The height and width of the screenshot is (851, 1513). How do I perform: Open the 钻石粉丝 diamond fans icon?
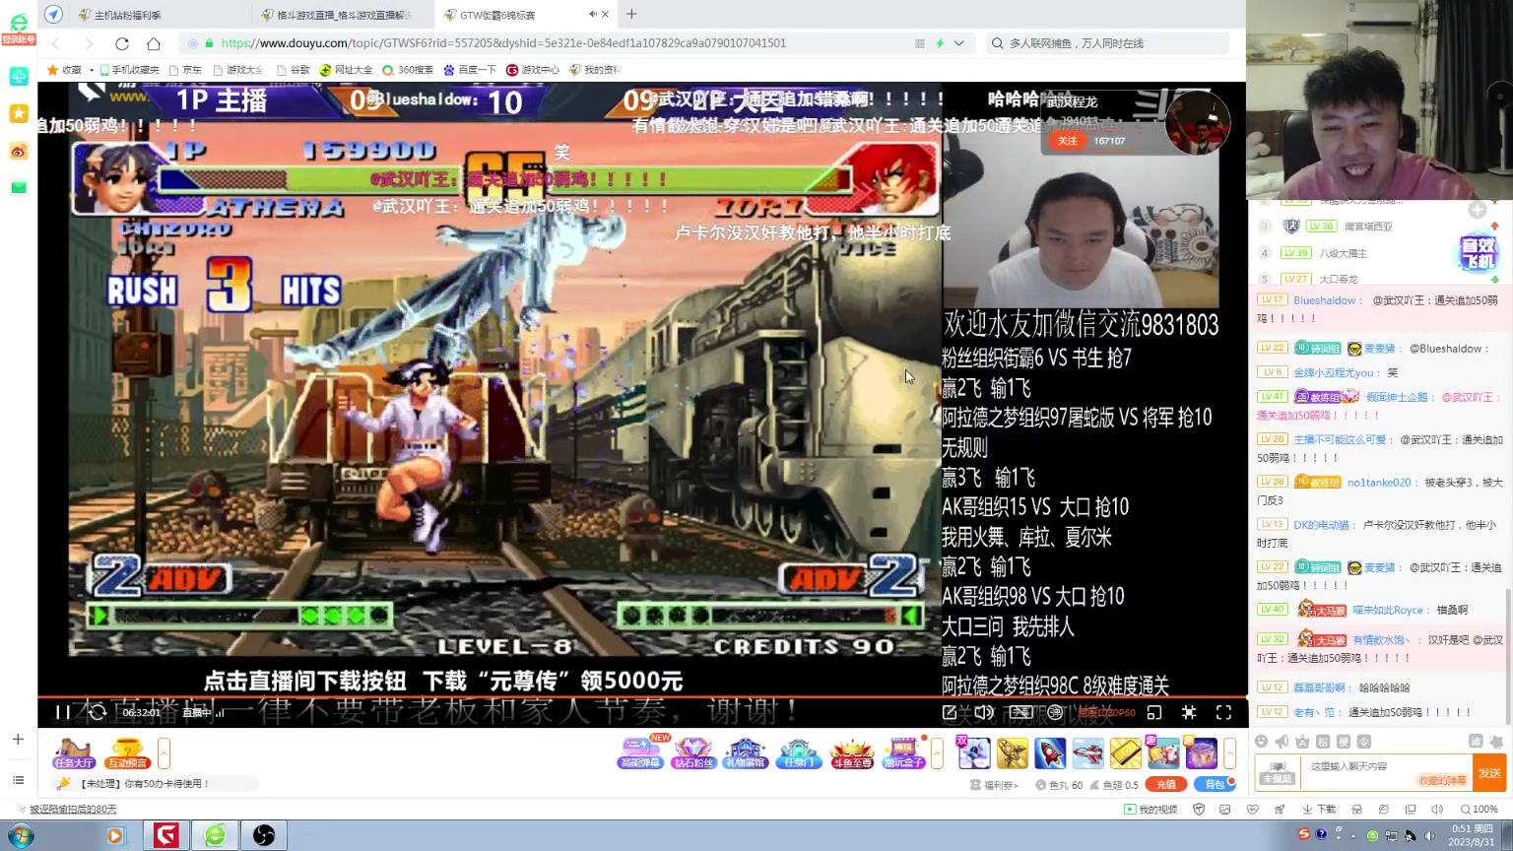tap(693, 753)
